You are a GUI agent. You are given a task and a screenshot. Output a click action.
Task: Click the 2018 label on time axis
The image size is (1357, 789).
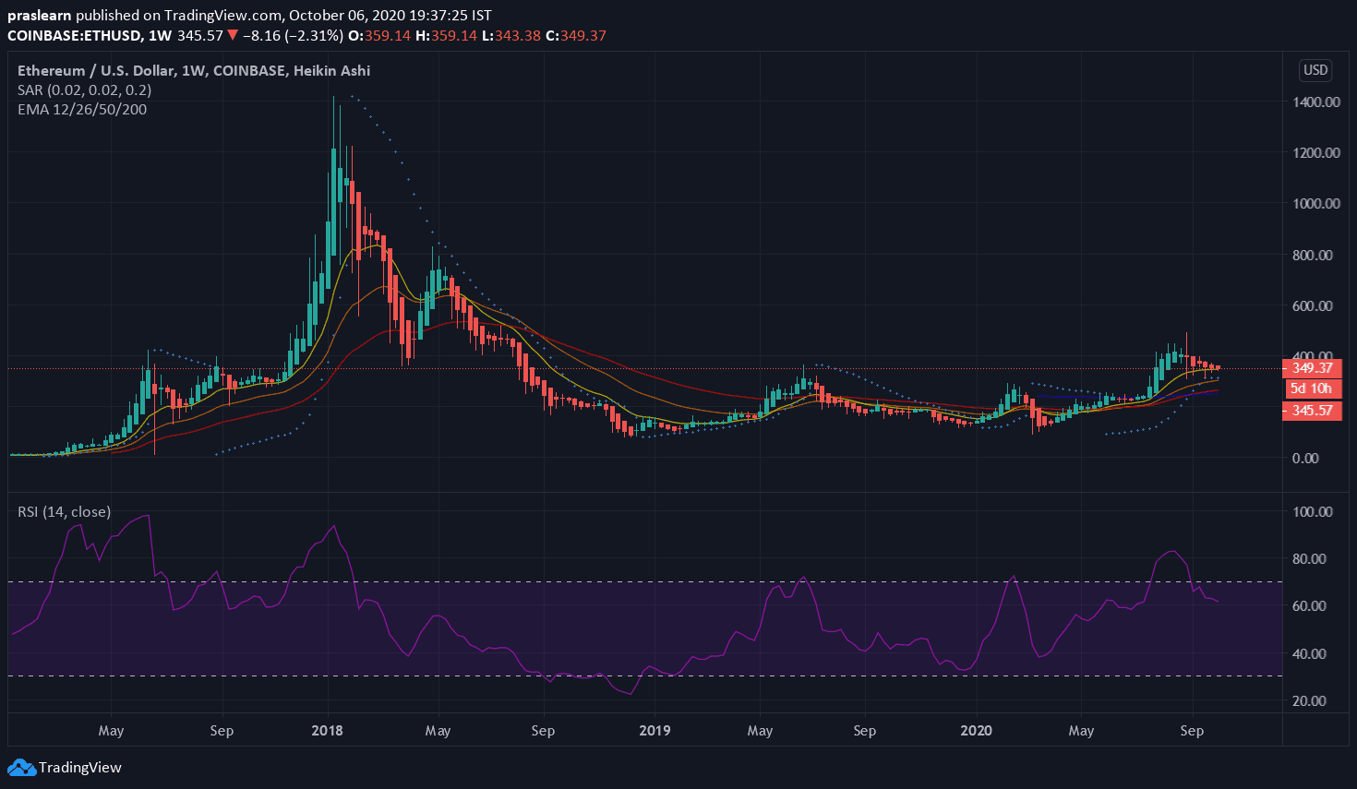pos(327,730)
